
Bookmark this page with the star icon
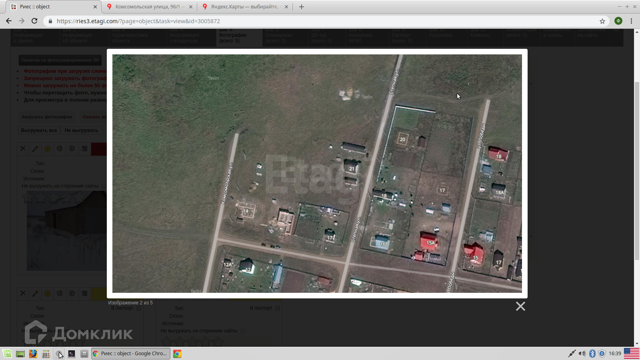(602, 21)
